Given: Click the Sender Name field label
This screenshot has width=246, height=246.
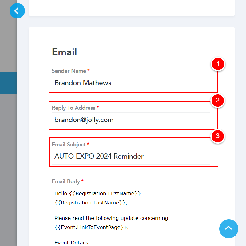Looking at the screenshot, I should tap(69, 71).
